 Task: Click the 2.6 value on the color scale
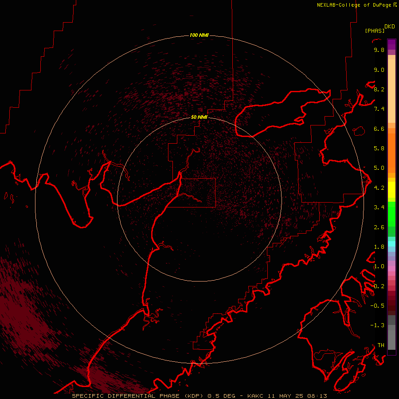tap(379, 227)
